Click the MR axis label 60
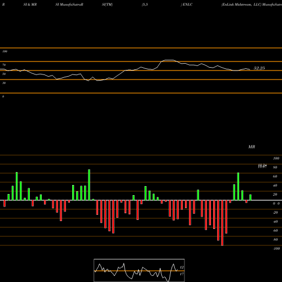Viewport: 282px width, 282px height. tap(275, 177)
